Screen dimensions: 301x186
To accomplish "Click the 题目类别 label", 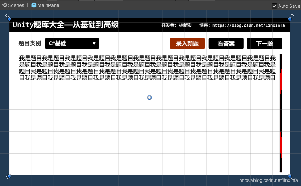I will click(x=30, y=43).
